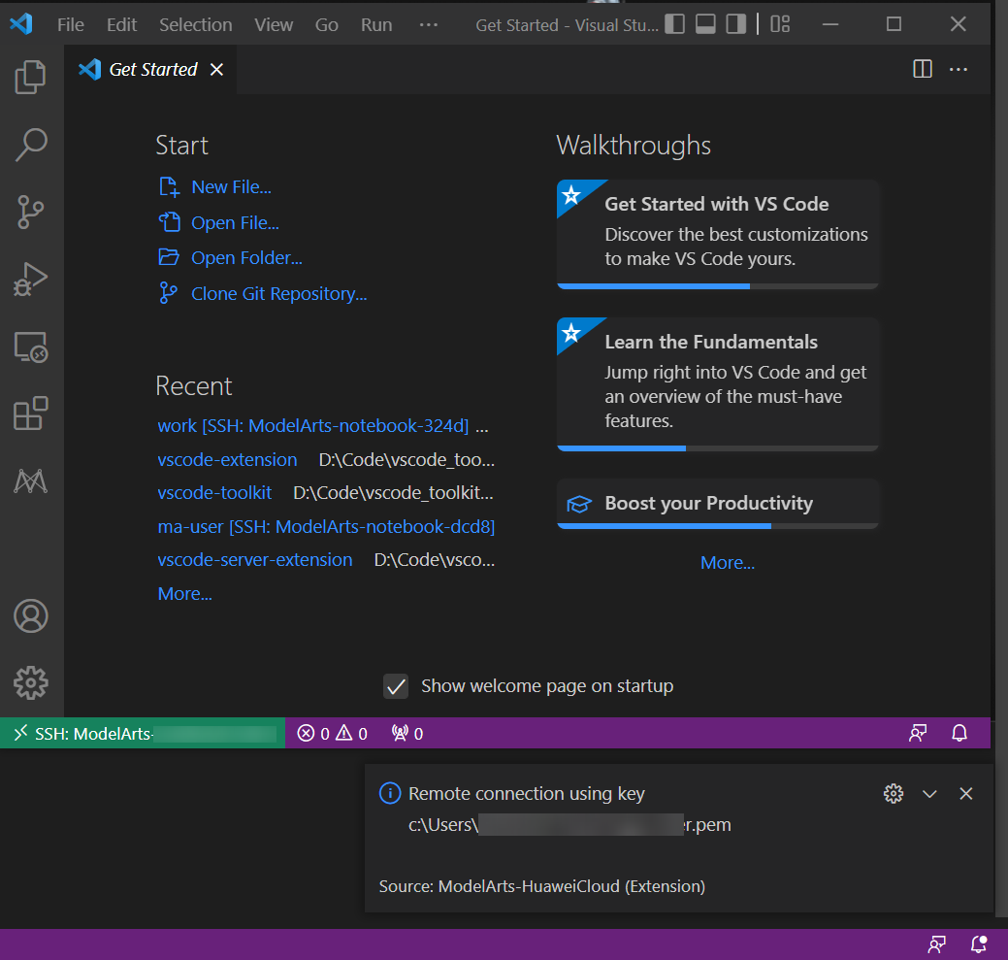The height and width of the screenshot is (960, 1008).
Task: Open the View menu
Action: tap(274, 24)
